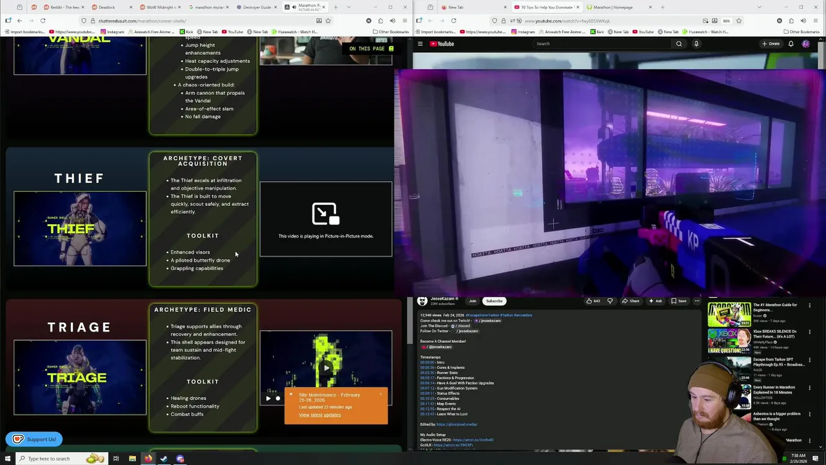Expand tab list dropdown in YouTube window

point(759,7)
